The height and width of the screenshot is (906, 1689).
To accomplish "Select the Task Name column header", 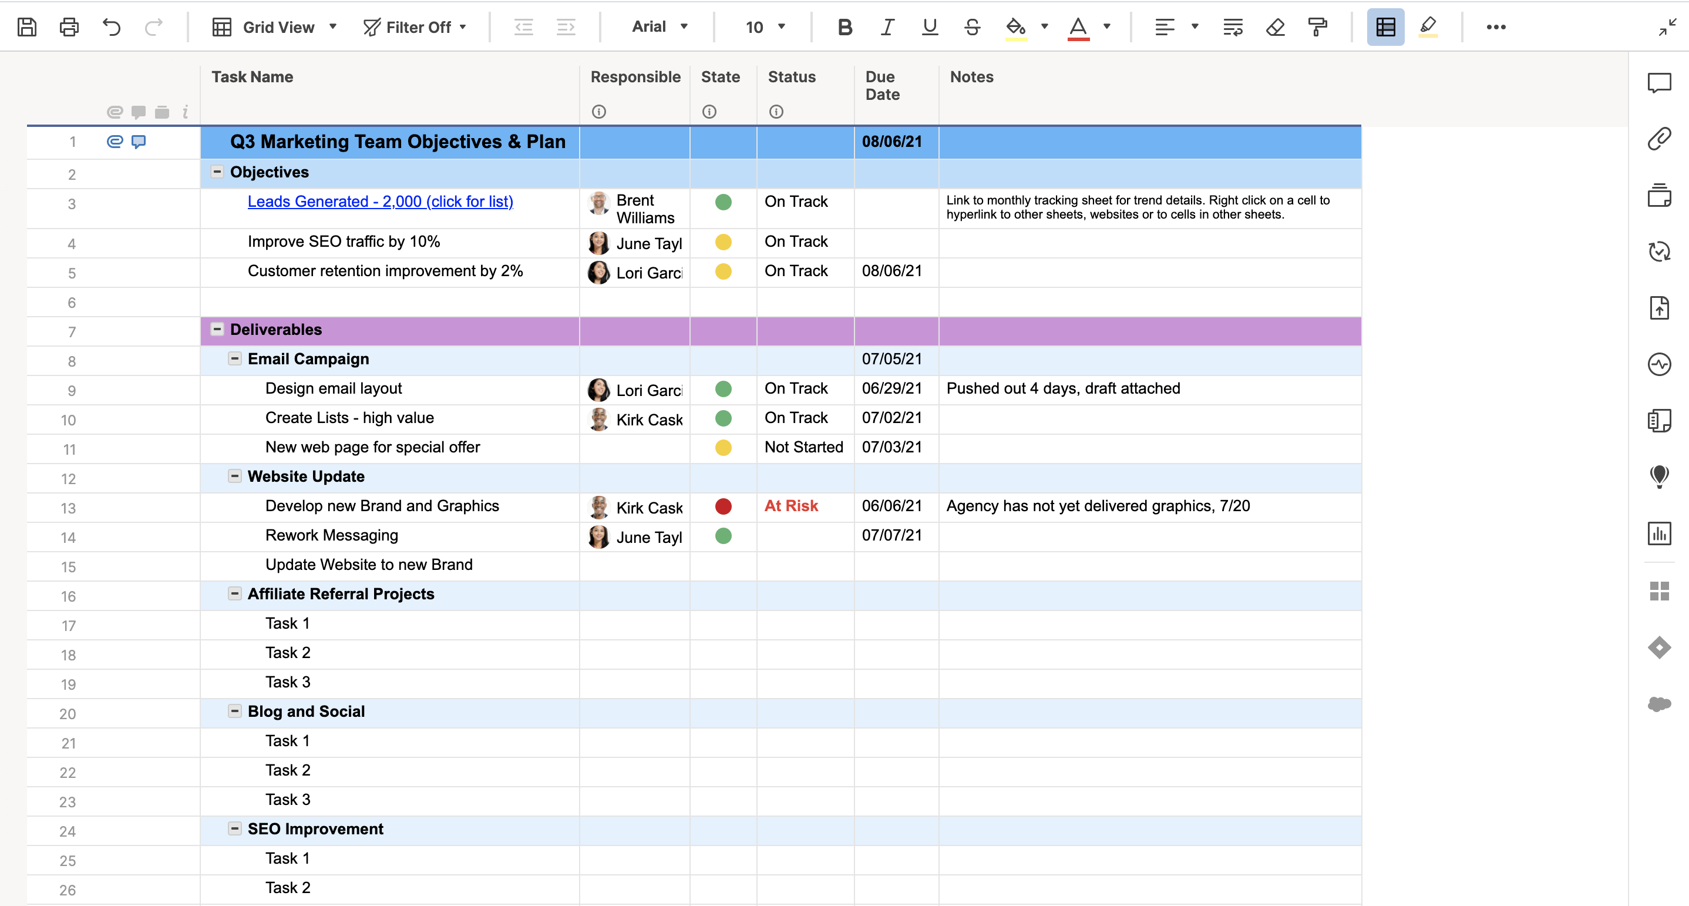I will tap(389, 95).
